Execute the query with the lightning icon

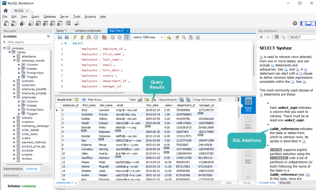(x=75, y=37)
